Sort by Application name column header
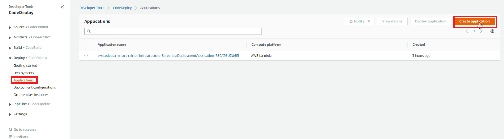Viewport: 504px width, 139px height. tap(112, 45)
